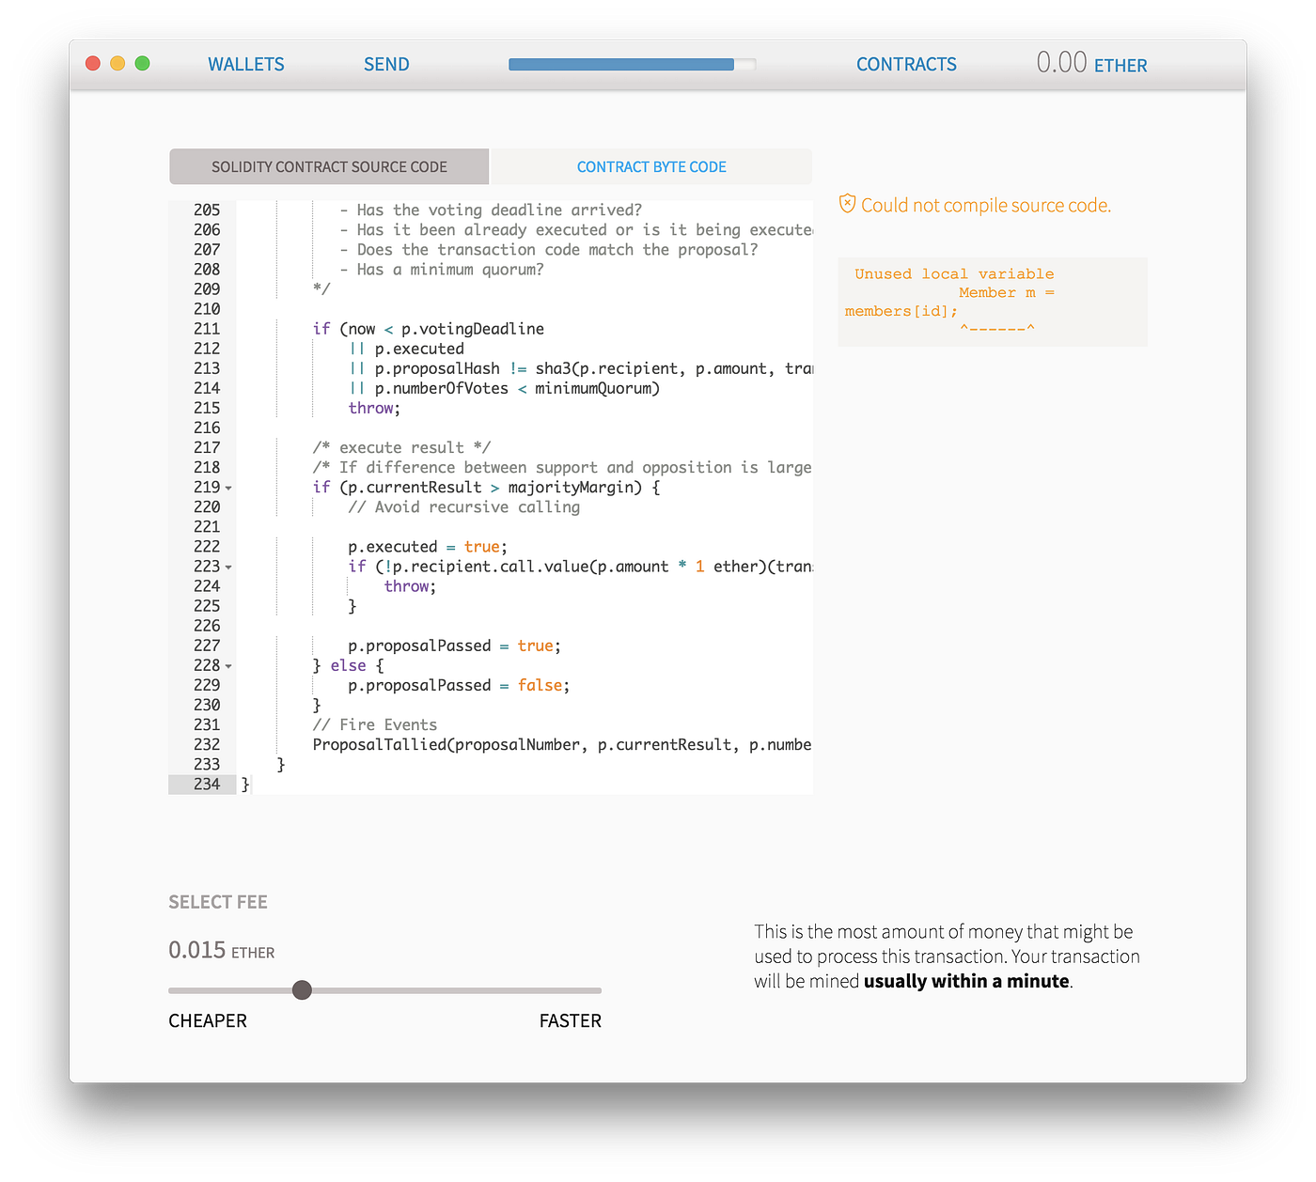Click the 0.015 ETHER fee value
This screenshot has height=1182, width=1316.
(x=222, y=950)
